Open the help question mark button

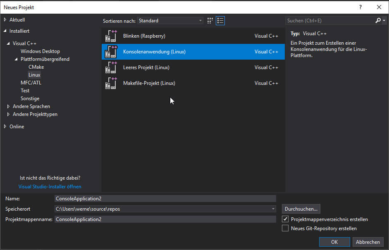tap(360, 7)
